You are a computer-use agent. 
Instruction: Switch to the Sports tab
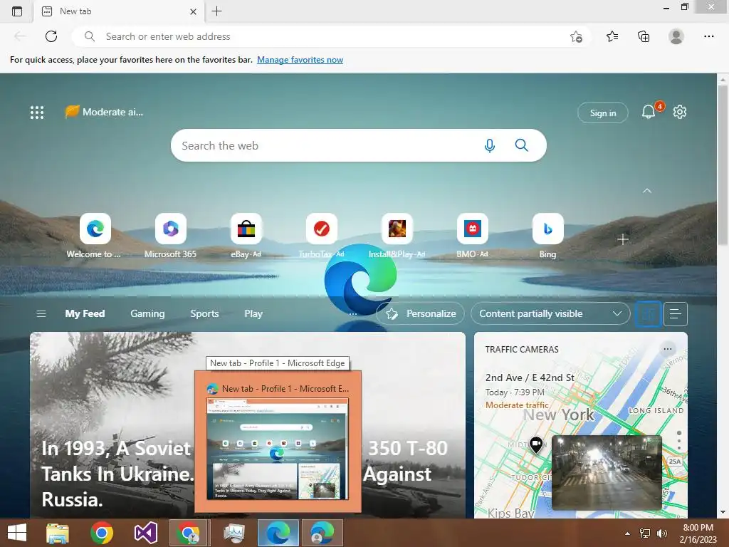(204, 313)
